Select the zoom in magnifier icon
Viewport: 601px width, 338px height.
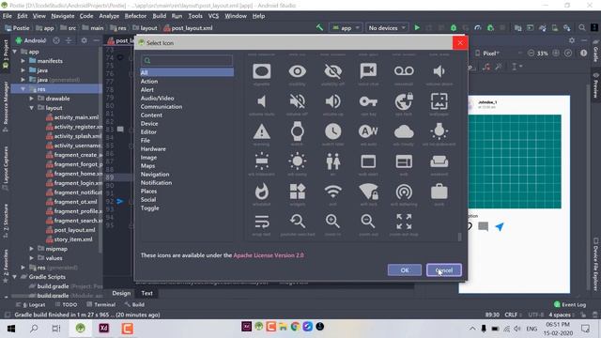332,222
